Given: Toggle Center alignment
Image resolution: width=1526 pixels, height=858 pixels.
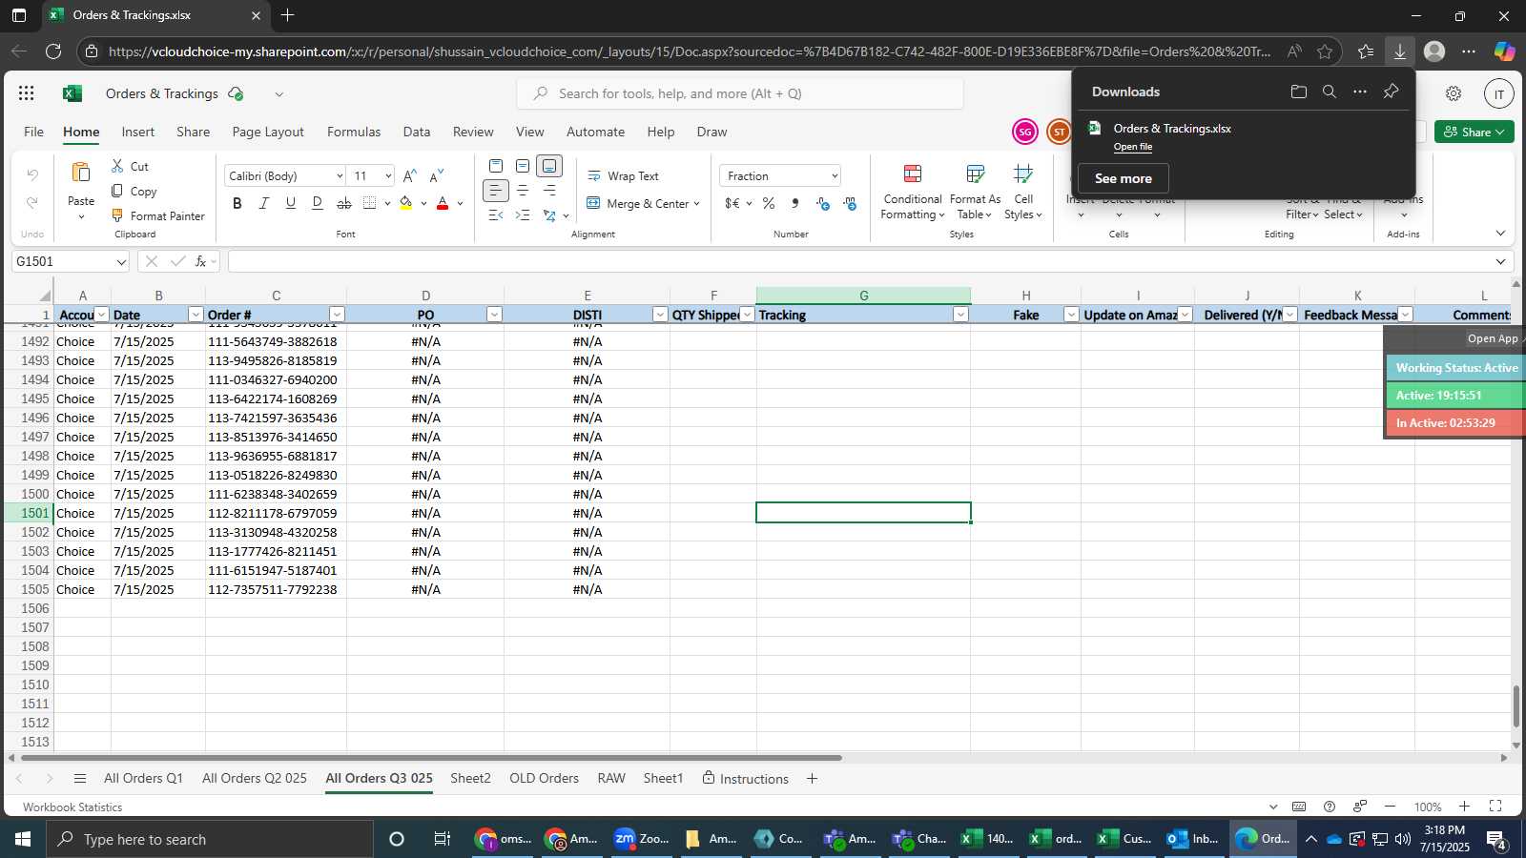Looking at the screenshot, I should click(x=523, y=191).
